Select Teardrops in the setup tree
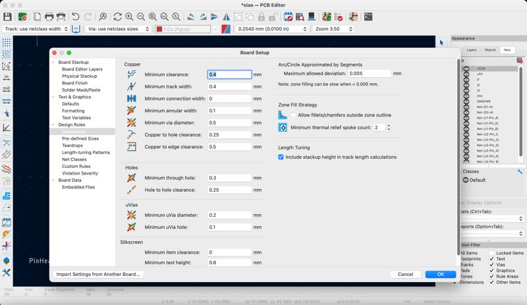The height and width of the screenshot is (305, 527). 72,146
